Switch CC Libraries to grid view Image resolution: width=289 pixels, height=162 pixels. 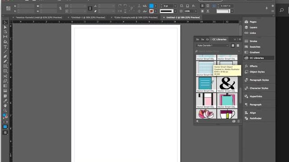click(x=233, y=45)
